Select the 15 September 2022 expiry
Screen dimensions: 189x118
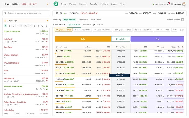tap(102, 30)
